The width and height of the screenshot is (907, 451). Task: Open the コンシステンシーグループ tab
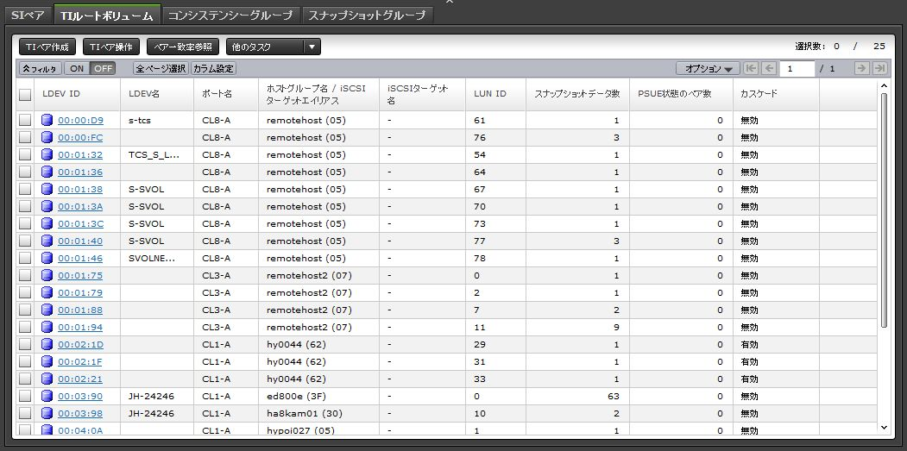[x=230, y=15]
